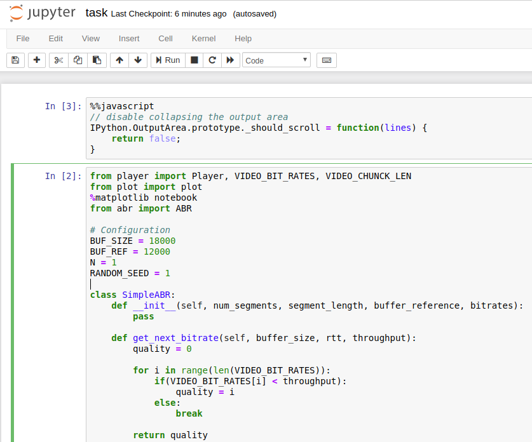Click the N = 1 line

(103, 263)
